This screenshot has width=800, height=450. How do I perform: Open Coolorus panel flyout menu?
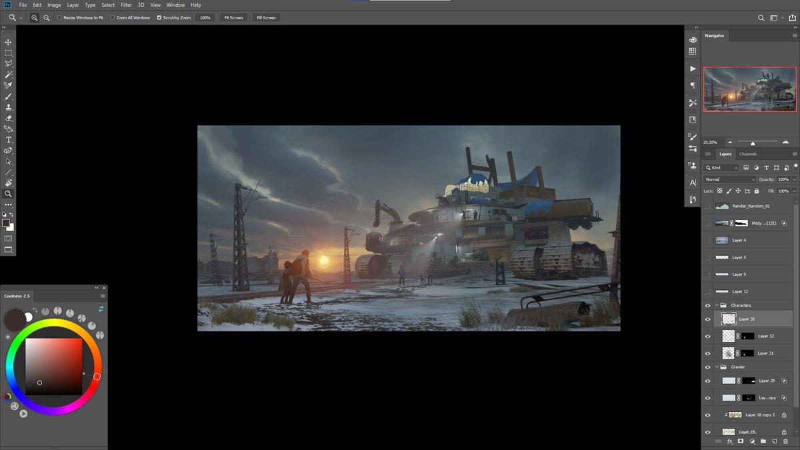[x=103, y=295]
